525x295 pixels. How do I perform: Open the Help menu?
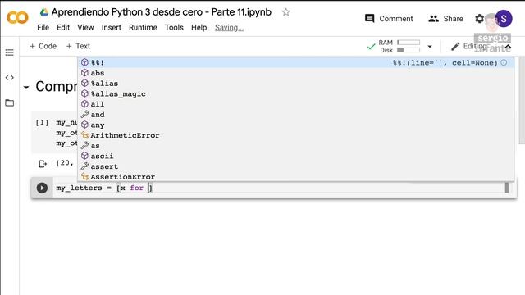pos(199,27)
